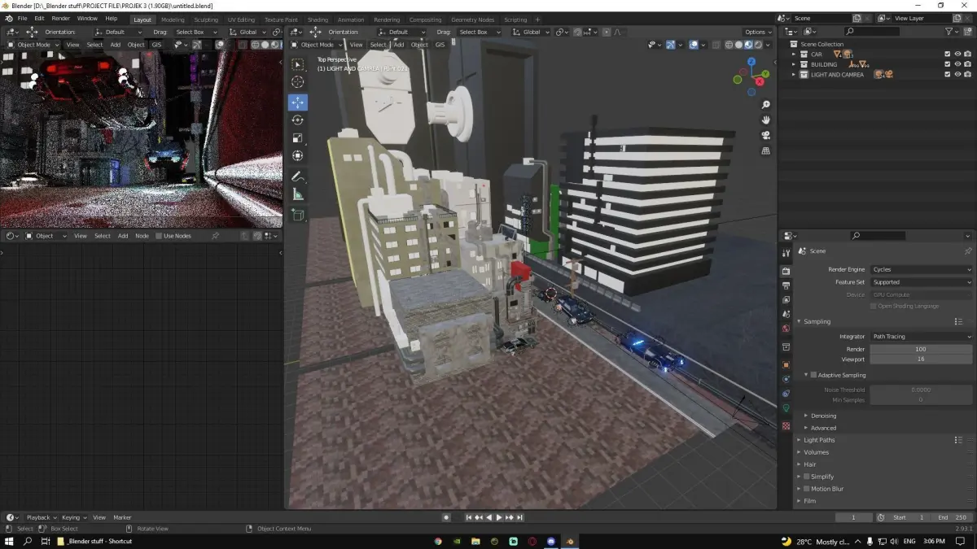Select the Annotate tool in the viewport toolbar
The width and height of the screenshot is (977, 549).
coord(297,176)
